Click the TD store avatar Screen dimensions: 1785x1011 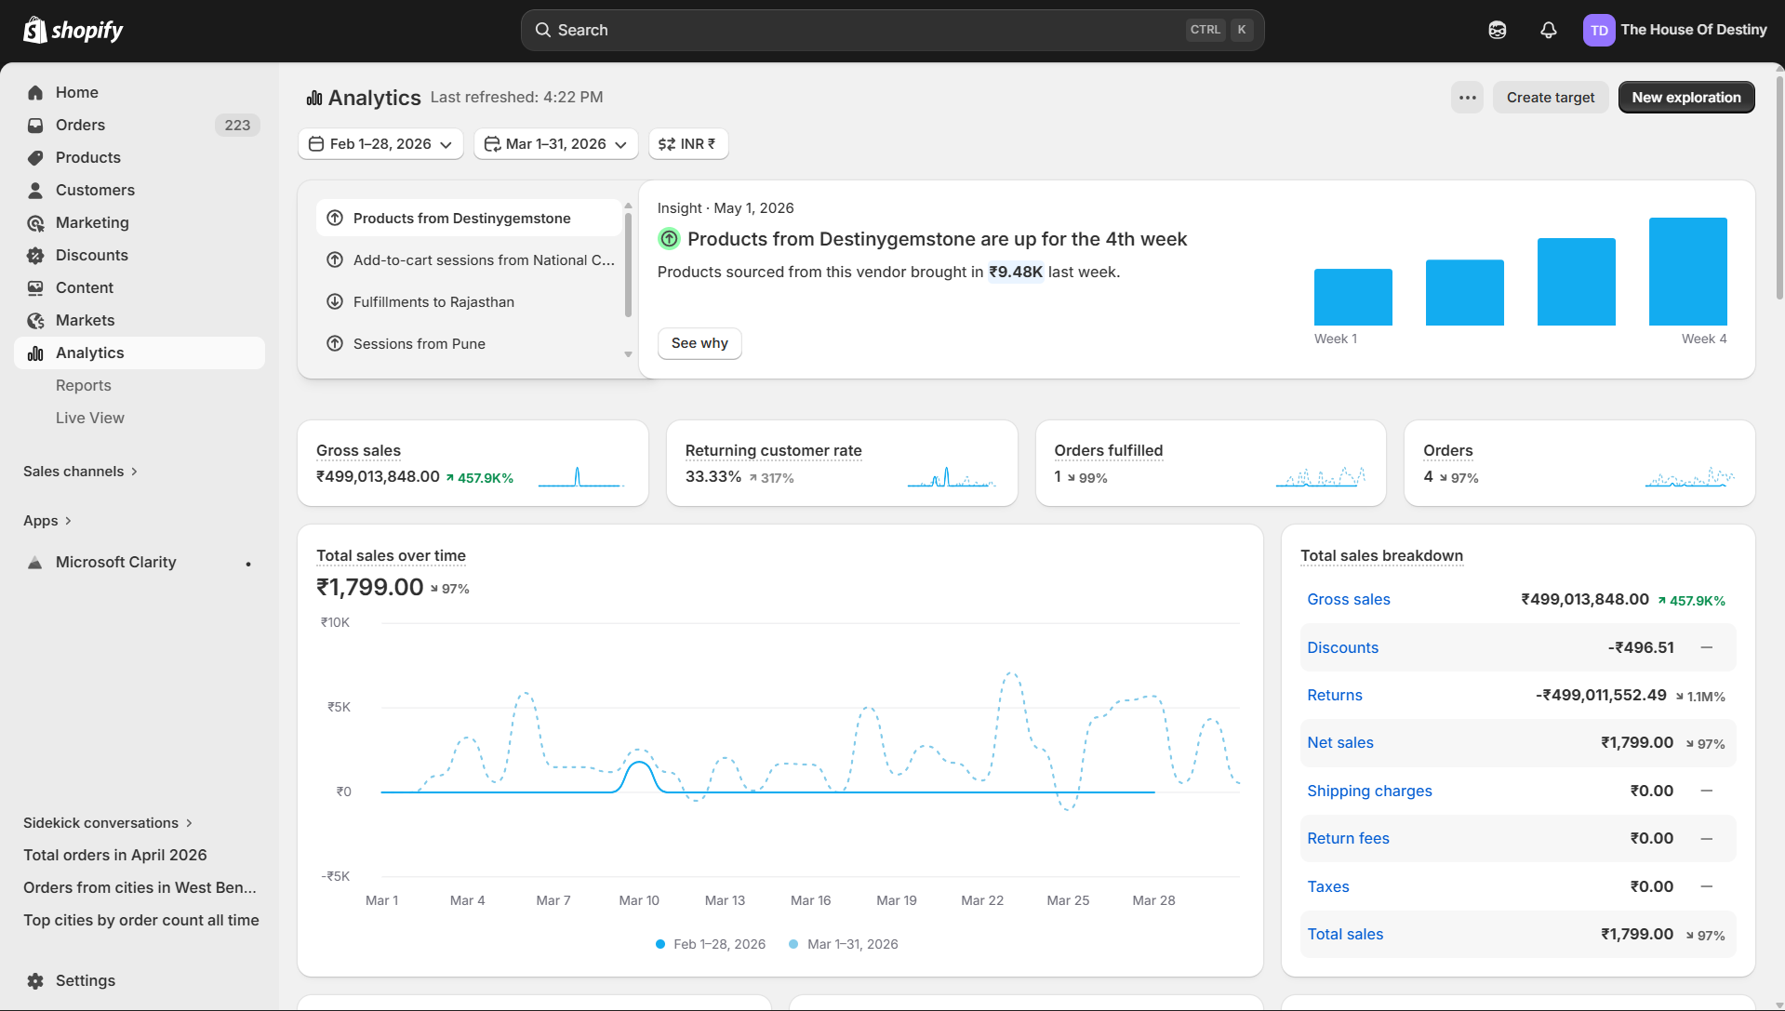(x=1599, y=30)
